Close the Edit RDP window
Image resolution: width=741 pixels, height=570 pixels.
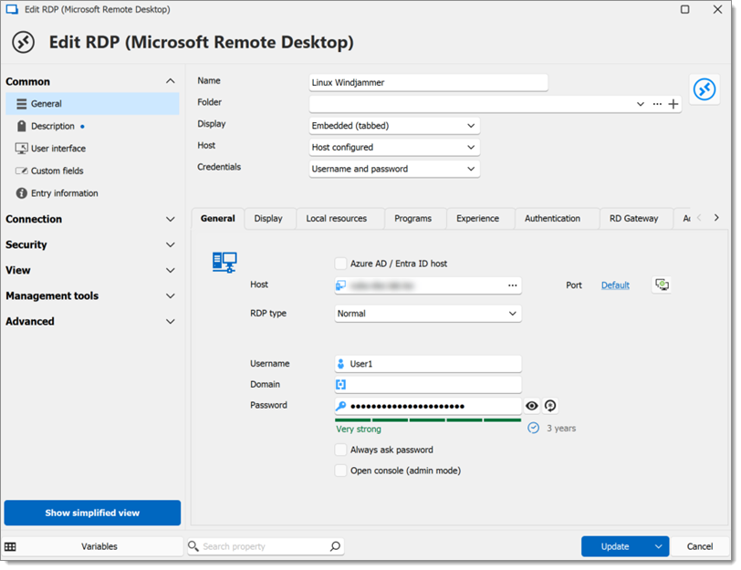(x=717, y=9)
